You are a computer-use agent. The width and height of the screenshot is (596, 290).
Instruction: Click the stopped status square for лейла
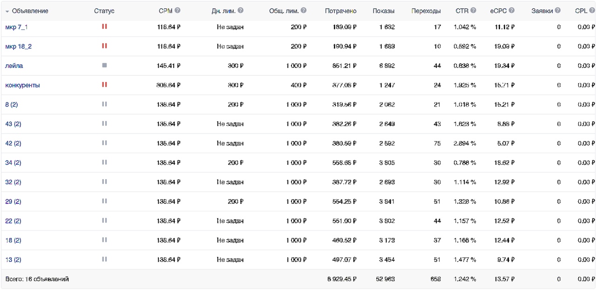click(x=104, y=66)
